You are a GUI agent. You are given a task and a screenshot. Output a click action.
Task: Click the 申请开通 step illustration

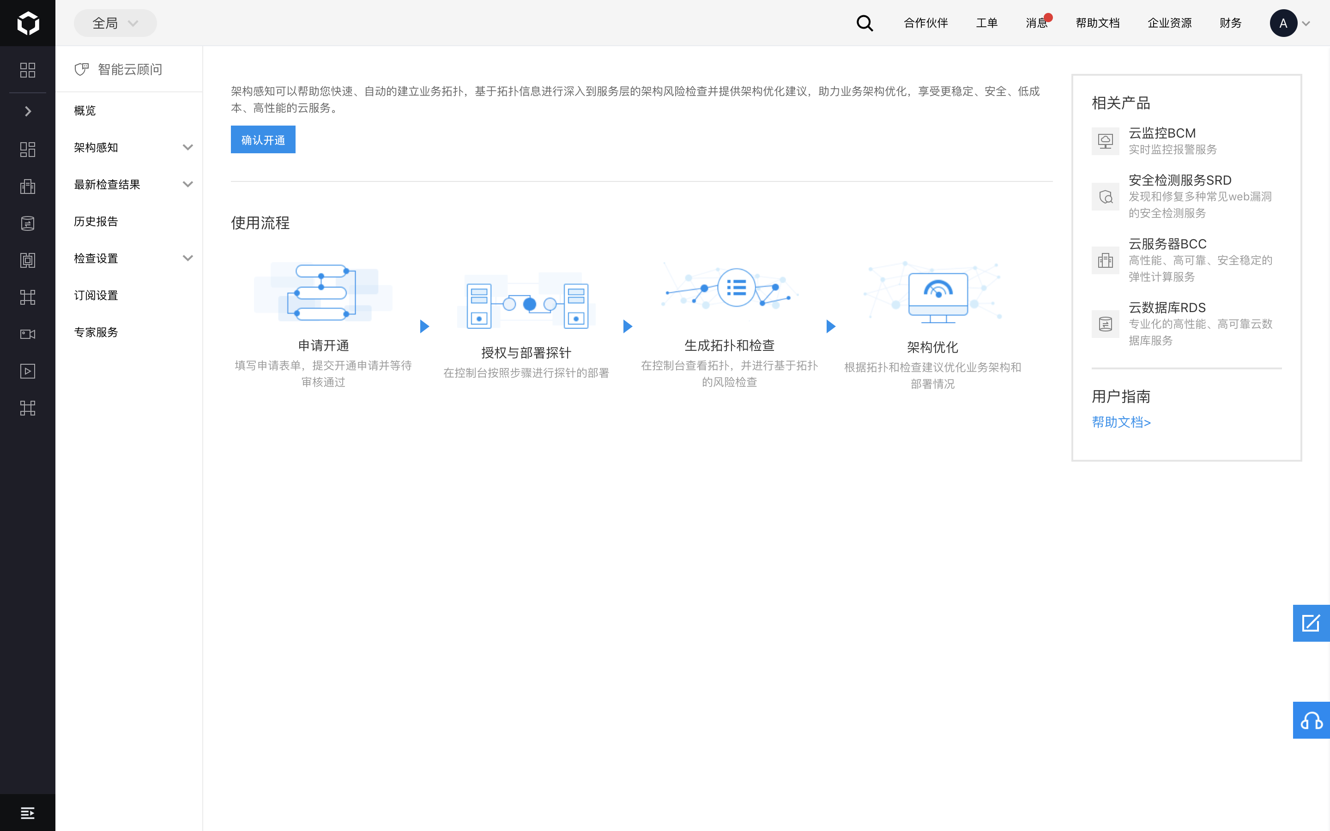(323, 292)
